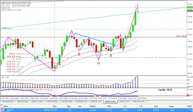
Task: Click the T / P column header
Action: coord(140,106)
